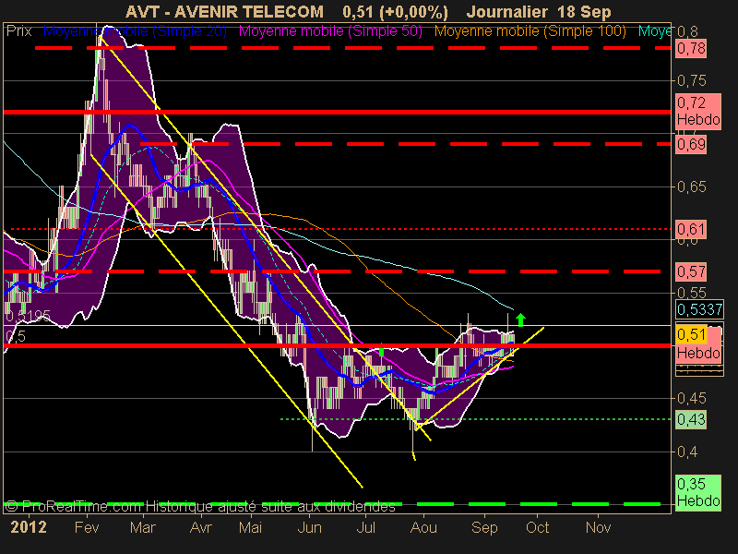The image size is (738, 554).
Task: Click the Sep month label
Action: click(x=484, y=527)
